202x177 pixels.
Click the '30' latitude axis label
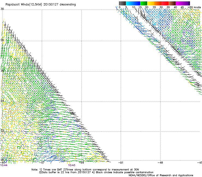2,9
